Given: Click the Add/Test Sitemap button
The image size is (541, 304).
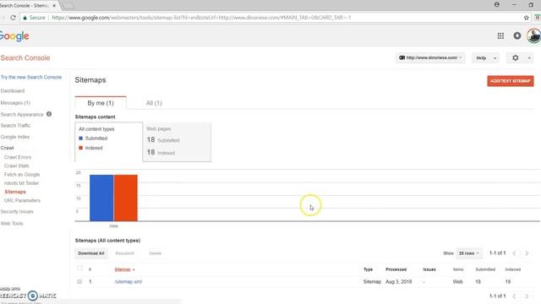Looking at the screenshot, I should click(x=511, y=81).
